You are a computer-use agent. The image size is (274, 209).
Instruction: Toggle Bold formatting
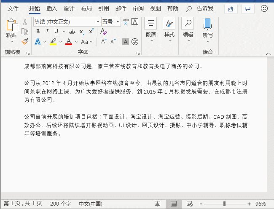38,32
